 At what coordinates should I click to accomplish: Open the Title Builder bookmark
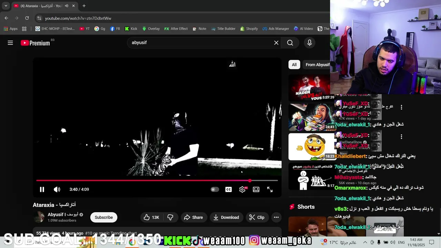223,29
